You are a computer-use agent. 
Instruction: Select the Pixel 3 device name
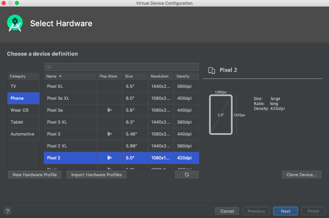tap(53, 134)
